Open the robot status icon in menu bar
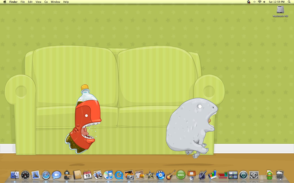Image resolution: width=294 pixels, height=183 pixels. point(249,2)
